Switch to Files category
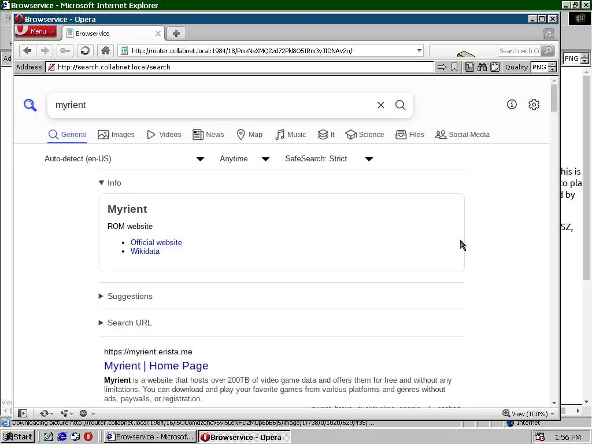Viewport: 592px width, 444px height. (410, 134)
